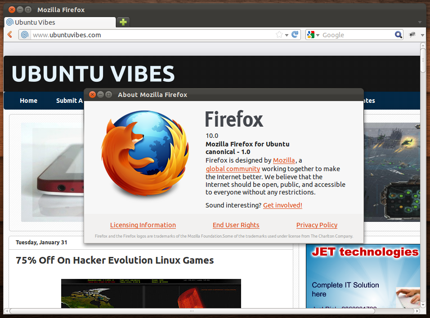
Task: Open End User Rights link
Action: (236, 225)
